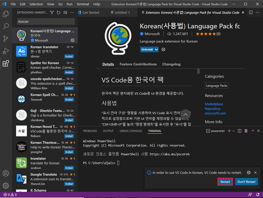The image size is (263, 198).
Task: Switch to the OUTPUT panel tab
Action: pyautogui.click(x=108, y=131)
